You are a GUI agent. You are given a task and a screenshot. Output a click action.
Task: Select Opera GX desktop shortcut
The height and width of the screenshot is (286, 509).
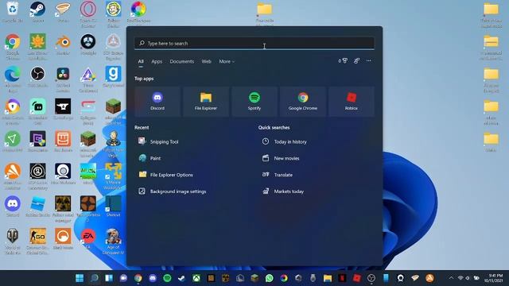tap(88, 14)
